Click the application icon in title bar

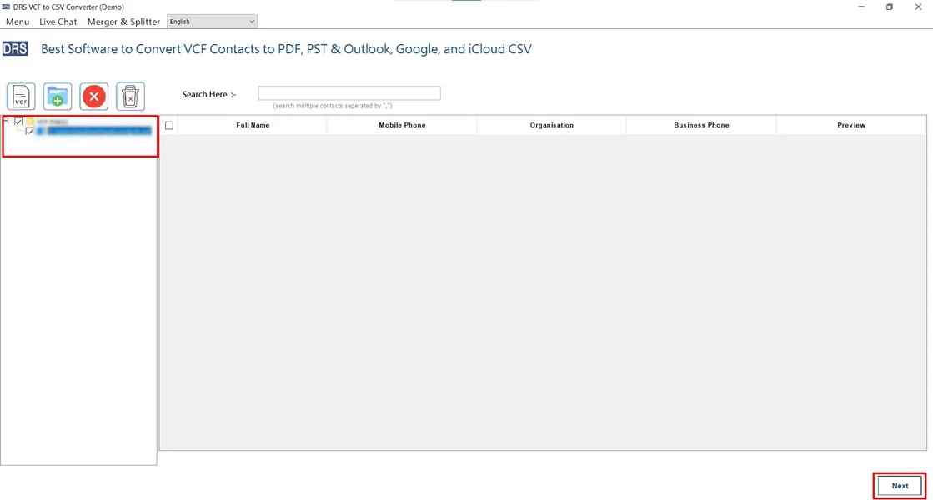click(7, 7)
